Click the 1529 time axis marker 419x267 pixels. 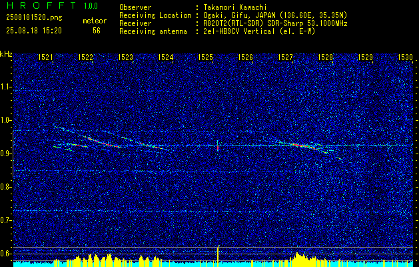365,57
